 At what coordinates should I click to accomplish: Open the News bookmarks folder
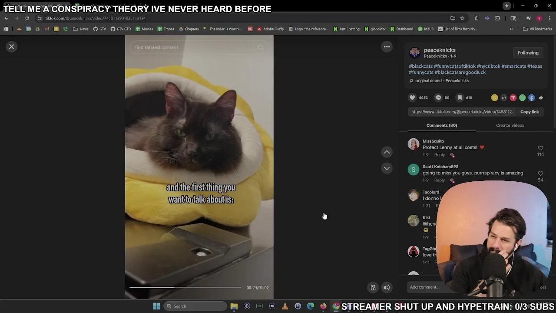coord(81,29)
